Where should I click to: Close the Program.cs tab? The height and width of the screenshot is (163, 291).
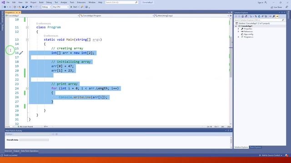point(20,12)
